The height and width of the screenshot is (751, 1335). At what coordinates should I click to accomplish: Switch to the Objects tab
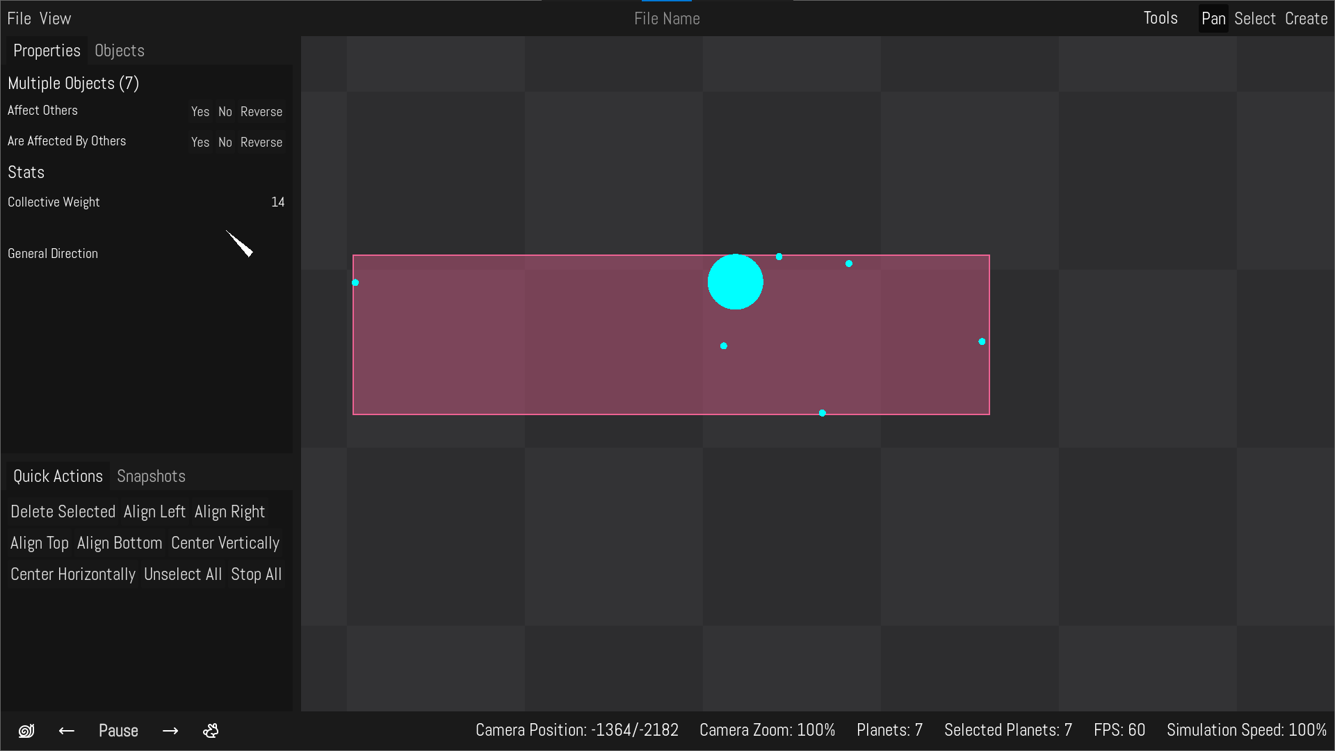coord(120,51)
